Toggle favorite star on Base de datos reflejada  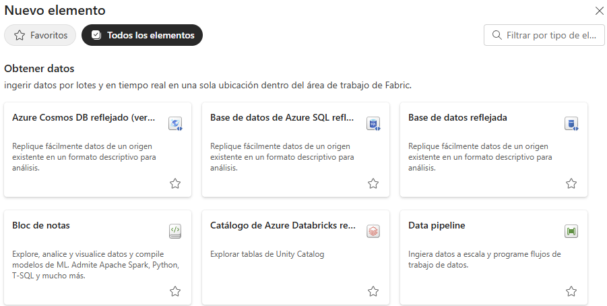[x=571, y=183]
